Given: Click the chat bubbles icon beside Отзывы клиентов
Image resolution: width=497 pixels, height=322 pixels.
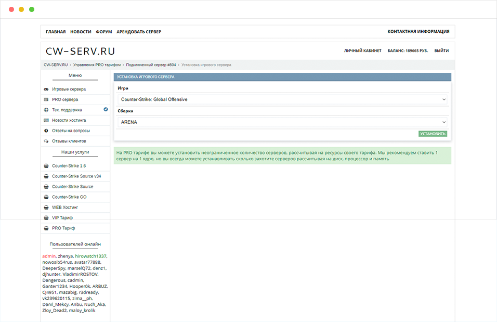Looking at the screenshot, I should [46, 141].
